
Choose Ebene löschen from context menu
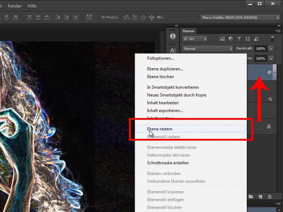pyautogui.click(x=191, y=77)
